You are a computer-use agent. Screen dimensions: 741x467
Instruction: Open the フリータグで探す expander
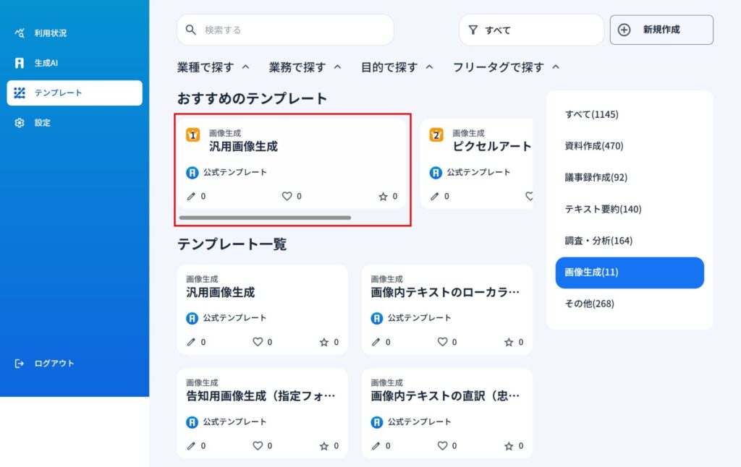point(556,67)
